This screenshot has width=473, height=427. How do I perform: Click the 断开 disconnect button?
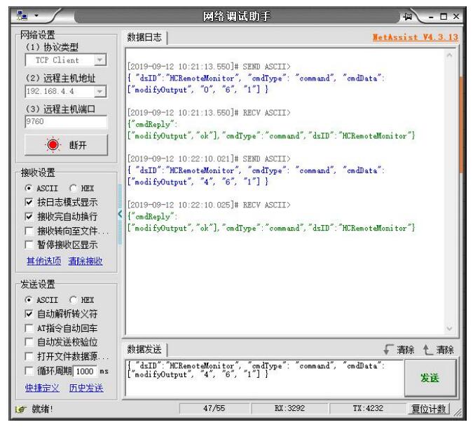(x=66, y=145)
